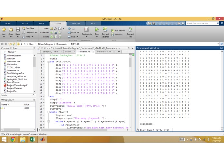Open the Workspace panel actions menu
The image size is (224, 159).
34,100
